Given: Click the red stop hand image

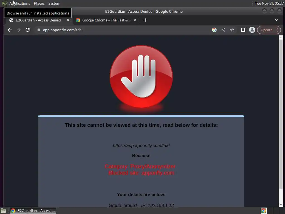Looking at the screenshot, I should (141, 76).
